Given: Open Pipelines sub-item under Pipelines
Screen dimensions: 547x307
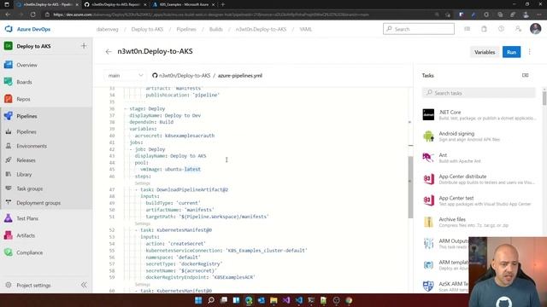Looking at the screenshot, I should click(x=26, y=132).
